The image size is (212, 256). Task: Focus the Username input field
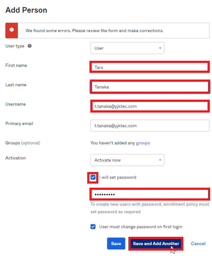[149, 106]
